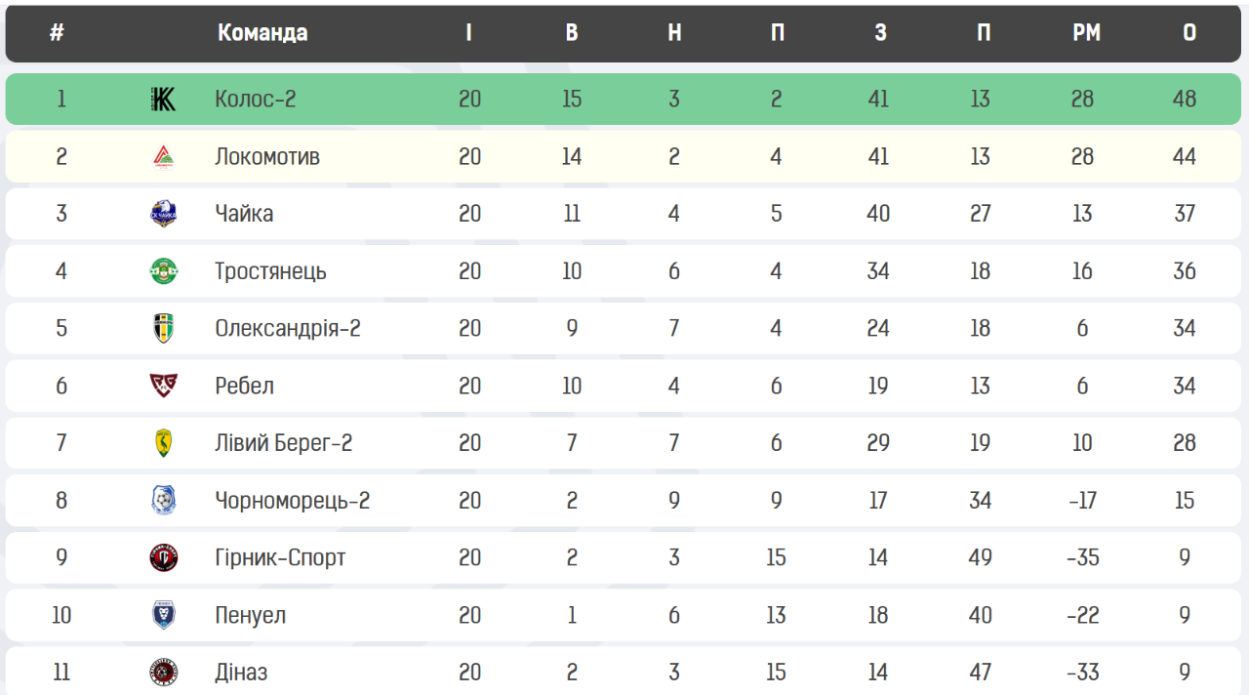Click the Колос-2 team logo
Screen dimensions: 1249x695
(163, 99)
